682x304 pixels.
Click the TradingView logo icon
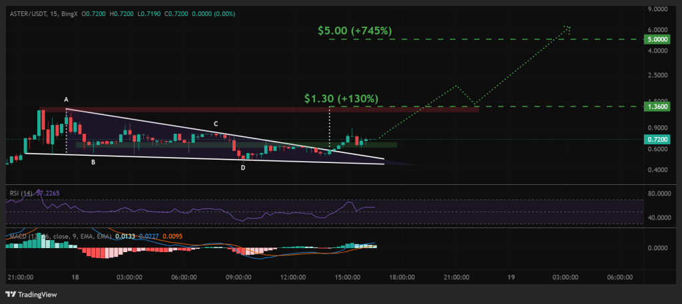coord(11,293)
